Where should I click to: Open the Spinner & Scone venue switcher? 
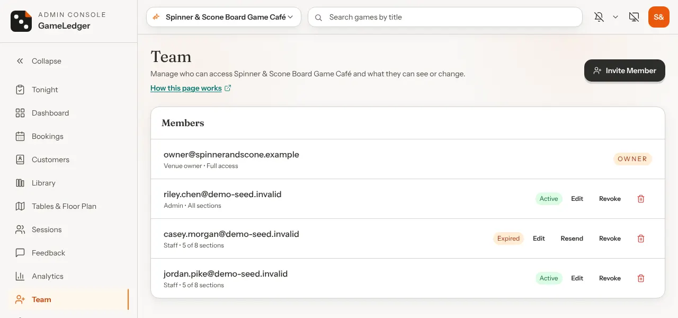click(x=224, y=17)
